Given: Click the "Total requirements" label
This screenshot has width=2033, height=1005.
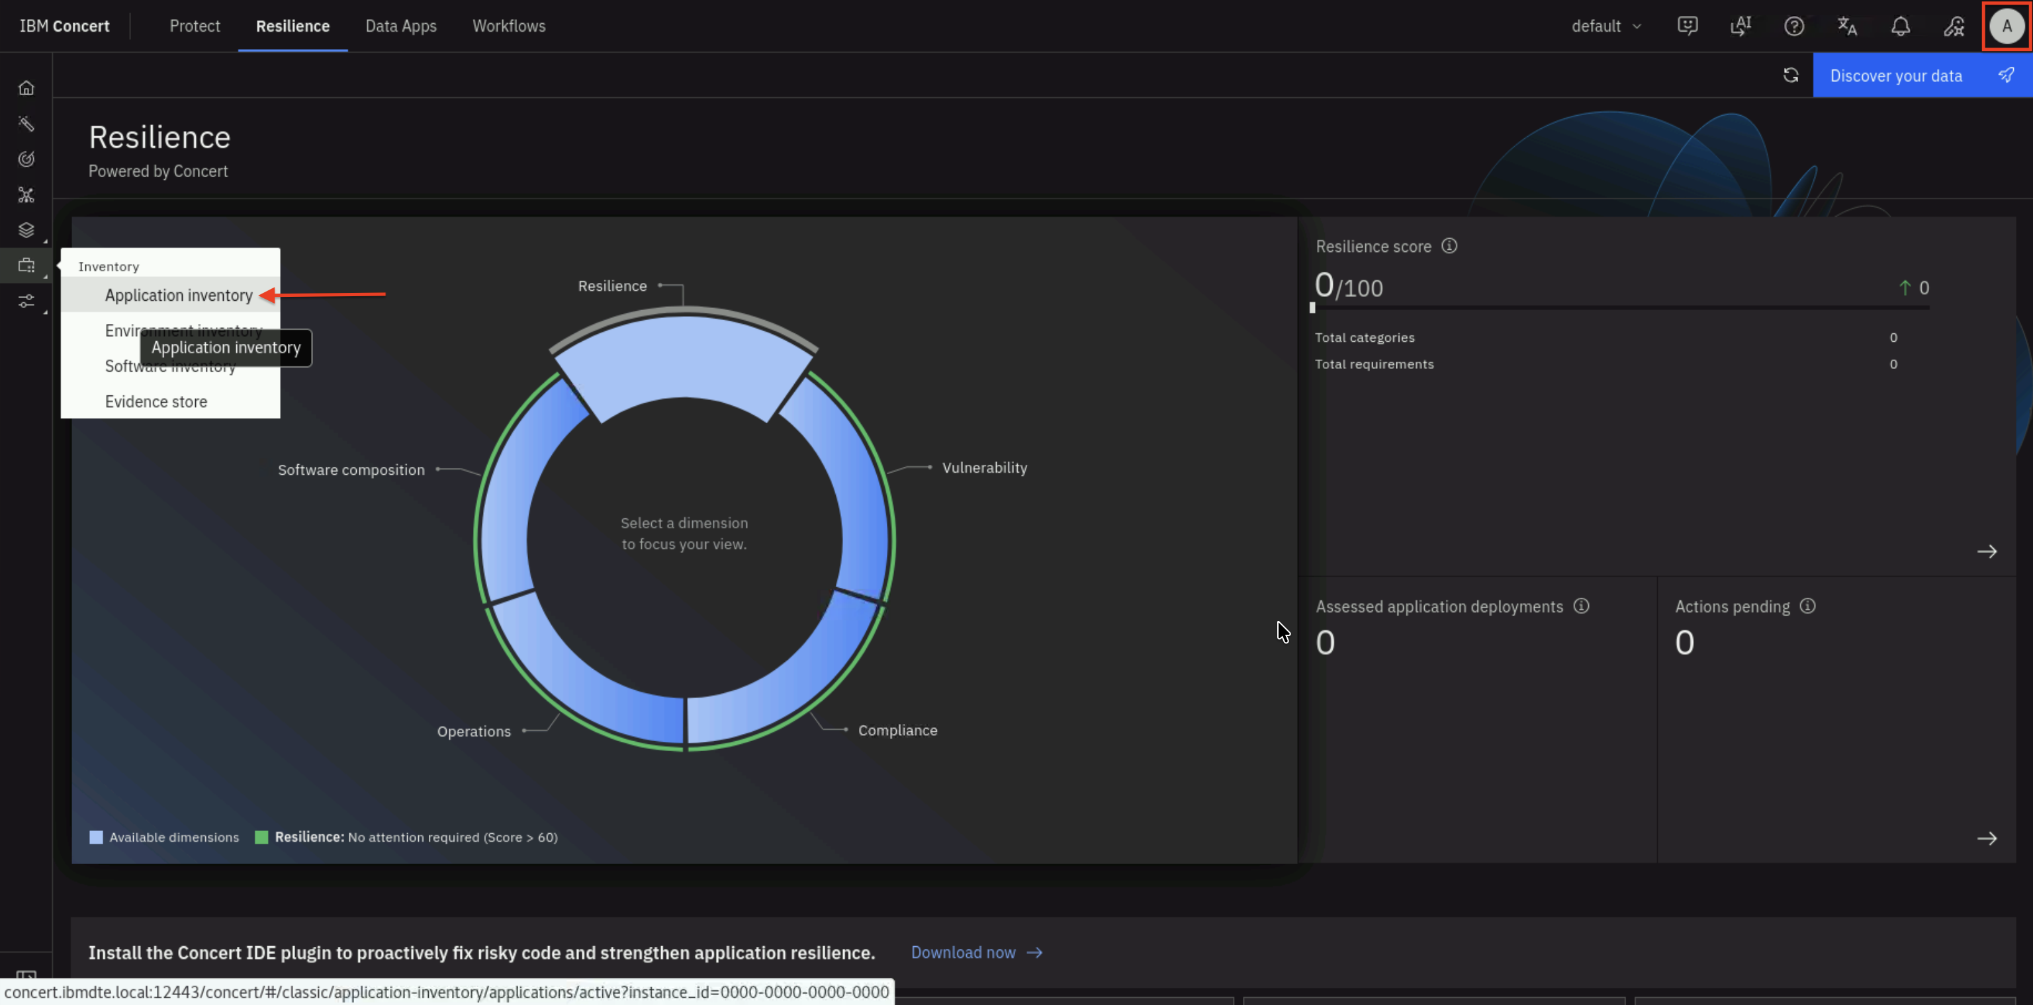Looking at the screenshot, I should click(x=1374, y=364).
